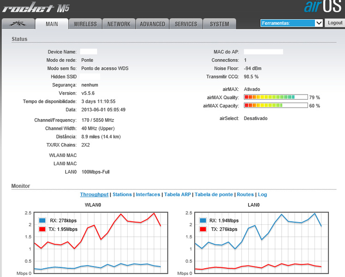This screenshot has width=345, height=277.
Task: Click the Monitor section heading
Action: (x=21, y=186)
